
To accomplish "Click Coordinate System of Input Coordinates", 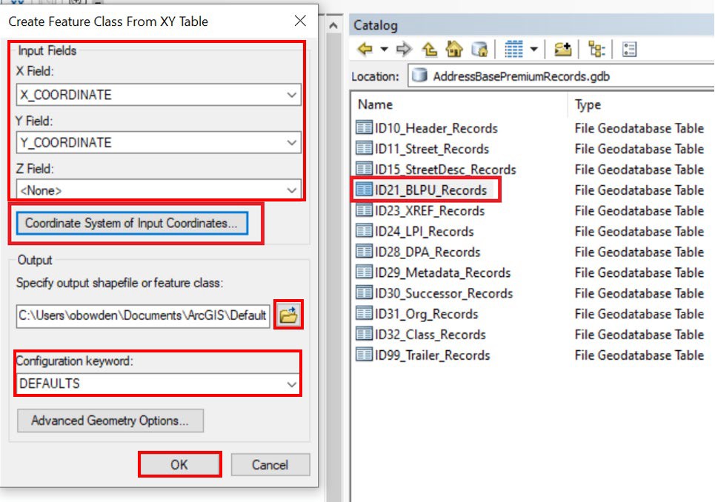I will pos(131,224).
